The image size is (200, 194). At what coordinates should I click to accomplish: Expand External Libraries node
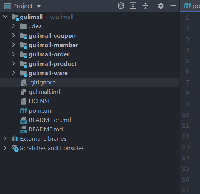[x=5, y=138]
